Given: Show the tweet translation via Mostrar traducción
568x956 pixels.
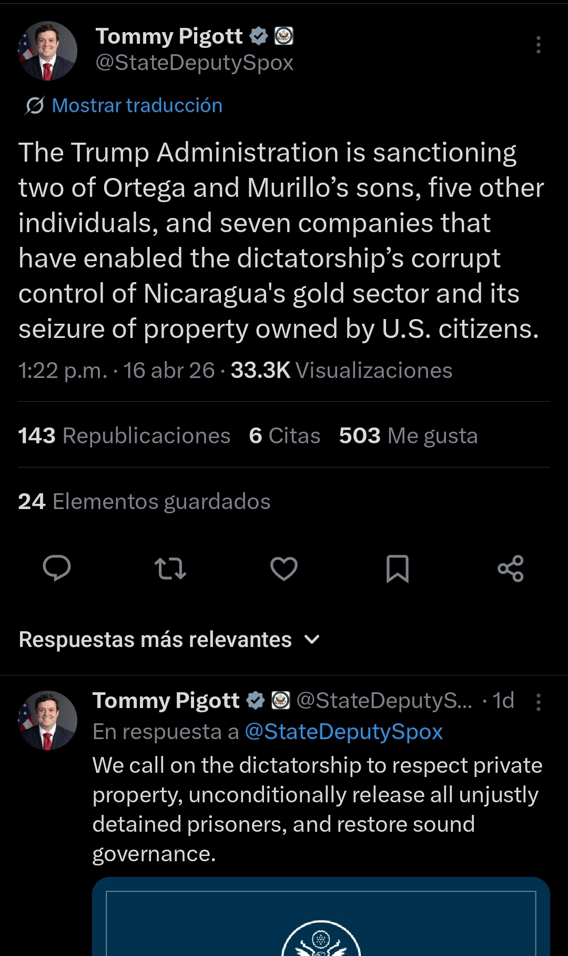Looking at the screenshot, I should click(137, 106).
